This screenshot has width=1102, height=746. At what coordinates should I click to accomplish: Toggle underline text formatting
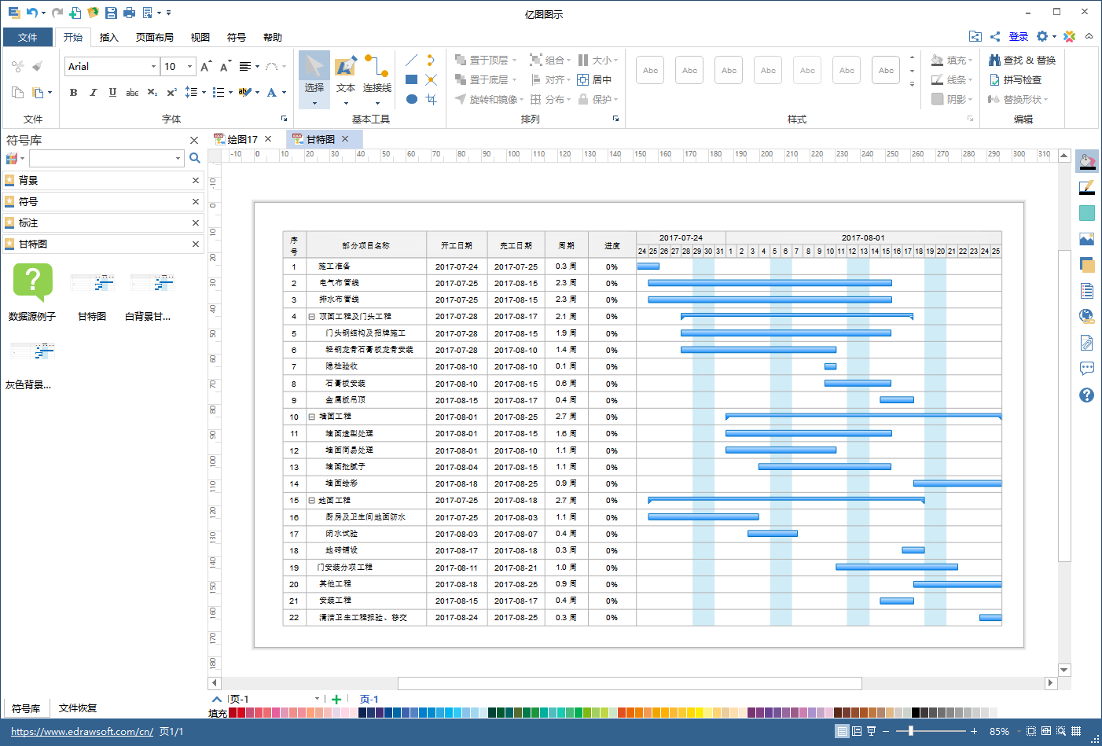(112, 92)
